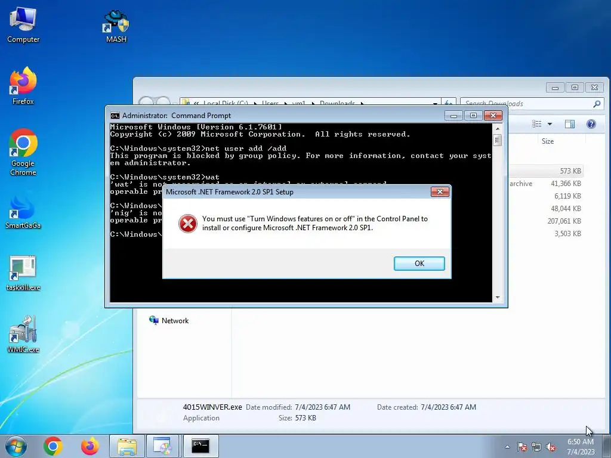Click the Firefox taskbar icon
The image size is (611, 458).
(90, 446)
